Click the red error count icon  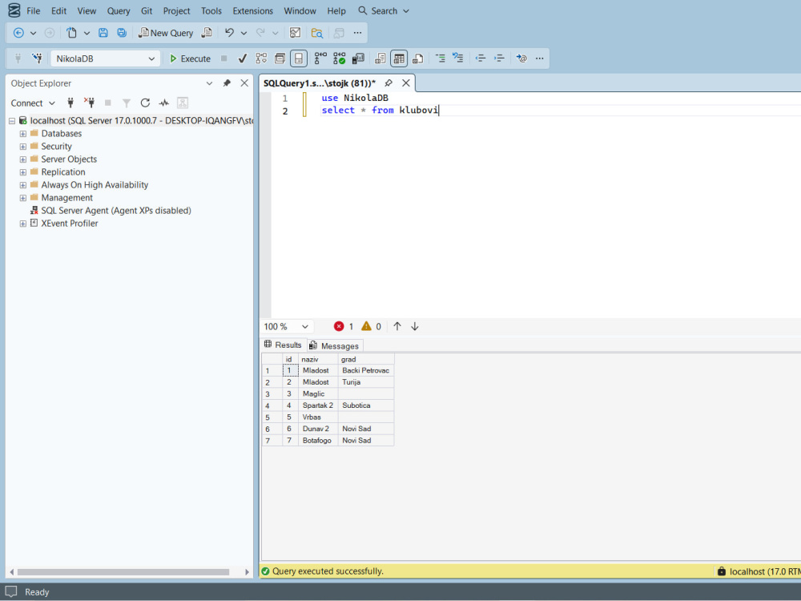click(x=339, y=326)
